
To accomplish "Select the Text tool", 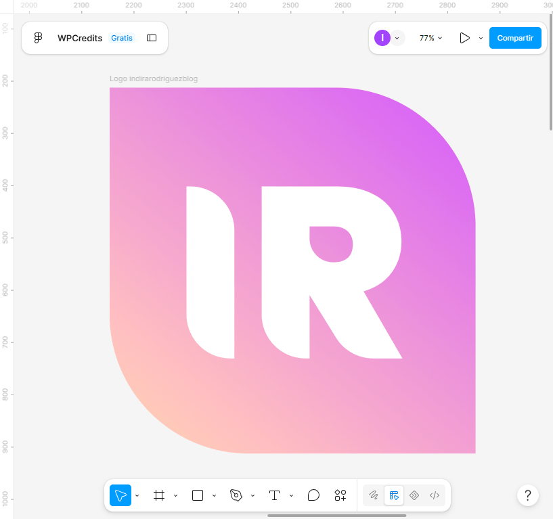I will (x=274, y=495).
